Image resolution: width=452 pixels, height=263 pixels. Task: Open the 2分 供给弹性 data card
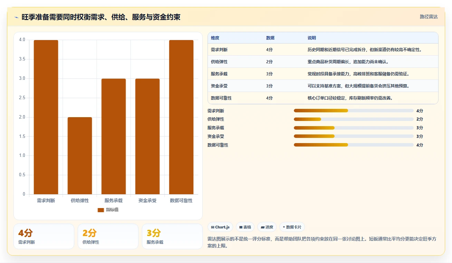[108, 236]
